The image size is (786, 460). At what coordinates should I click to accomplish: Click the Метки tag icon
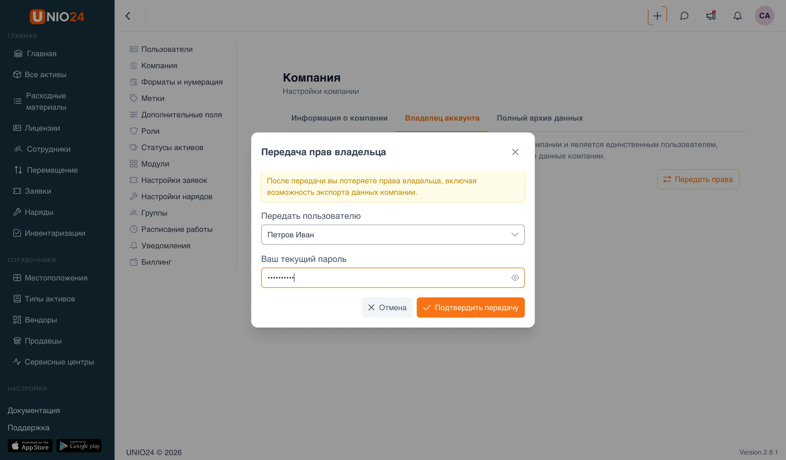pyautogui.click(x=133, y=98)
